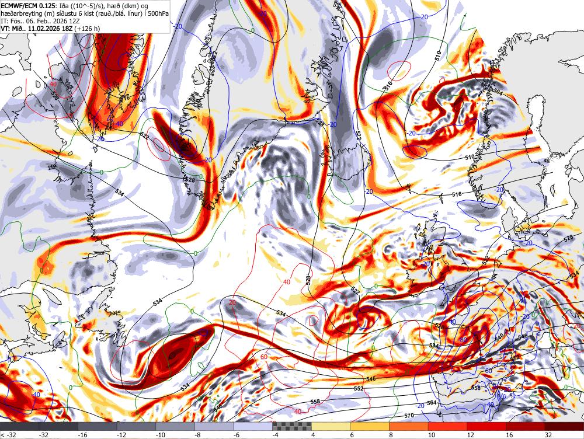The height and width of the screenshot is (439, 584).
Task: Click the lavender swatch between -6 and -4
Action: pos(253,426)
